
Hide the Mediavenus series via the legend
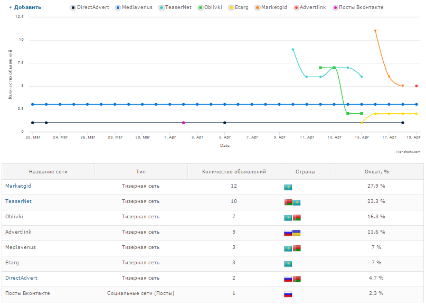click(134, 7)
